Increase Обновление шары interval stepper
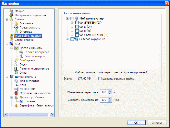The height and width of the screenshot is (128, 170). click(109, 91)
